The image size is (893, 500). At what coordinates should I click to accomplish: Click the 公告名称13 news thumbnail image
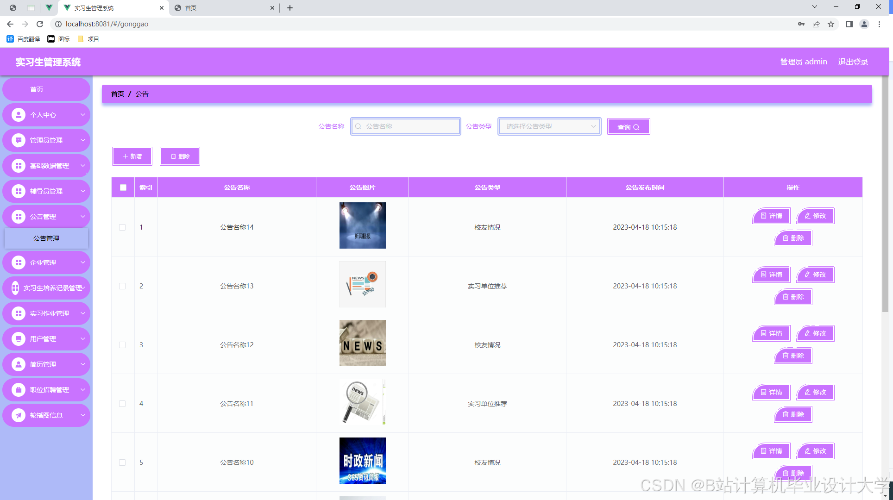(x=362, y=284)
